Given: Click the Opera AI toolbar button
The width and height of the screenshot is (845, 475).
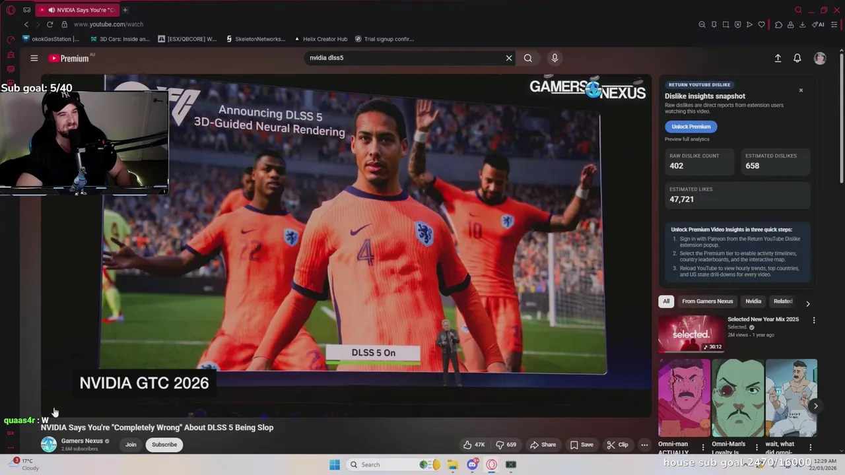Looking at the screenshot, I should 819,24.
